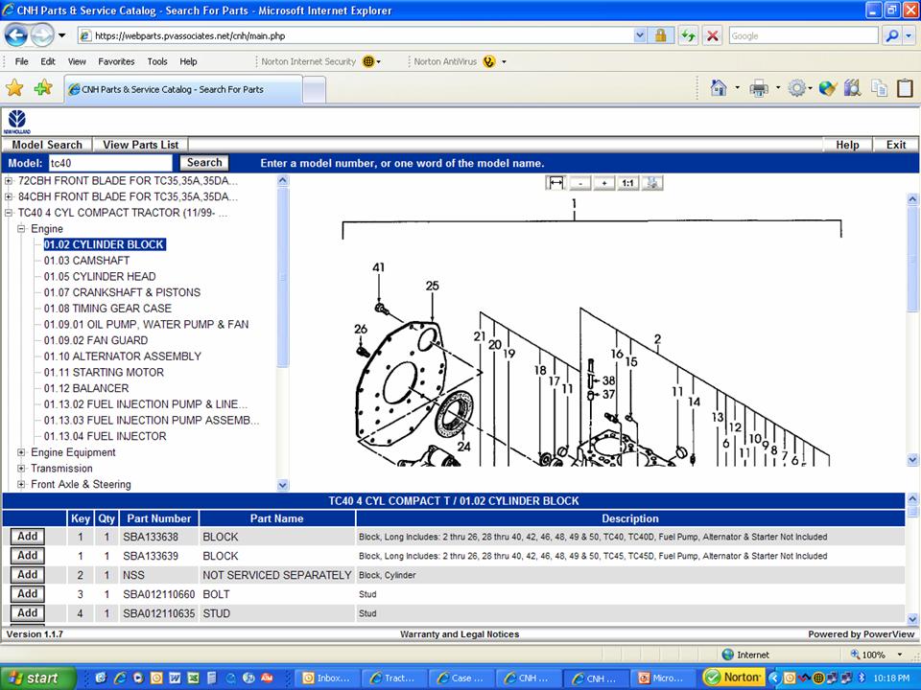Image resolution: width=921 pixels, height=690 pixels.
Task: Expand the Transmission tree node
Action: pyautogui.click(x=21, y=469)
